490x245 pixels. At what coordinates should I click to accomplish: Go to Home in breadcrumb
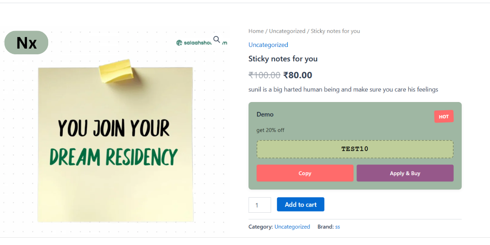pos(256,31)
